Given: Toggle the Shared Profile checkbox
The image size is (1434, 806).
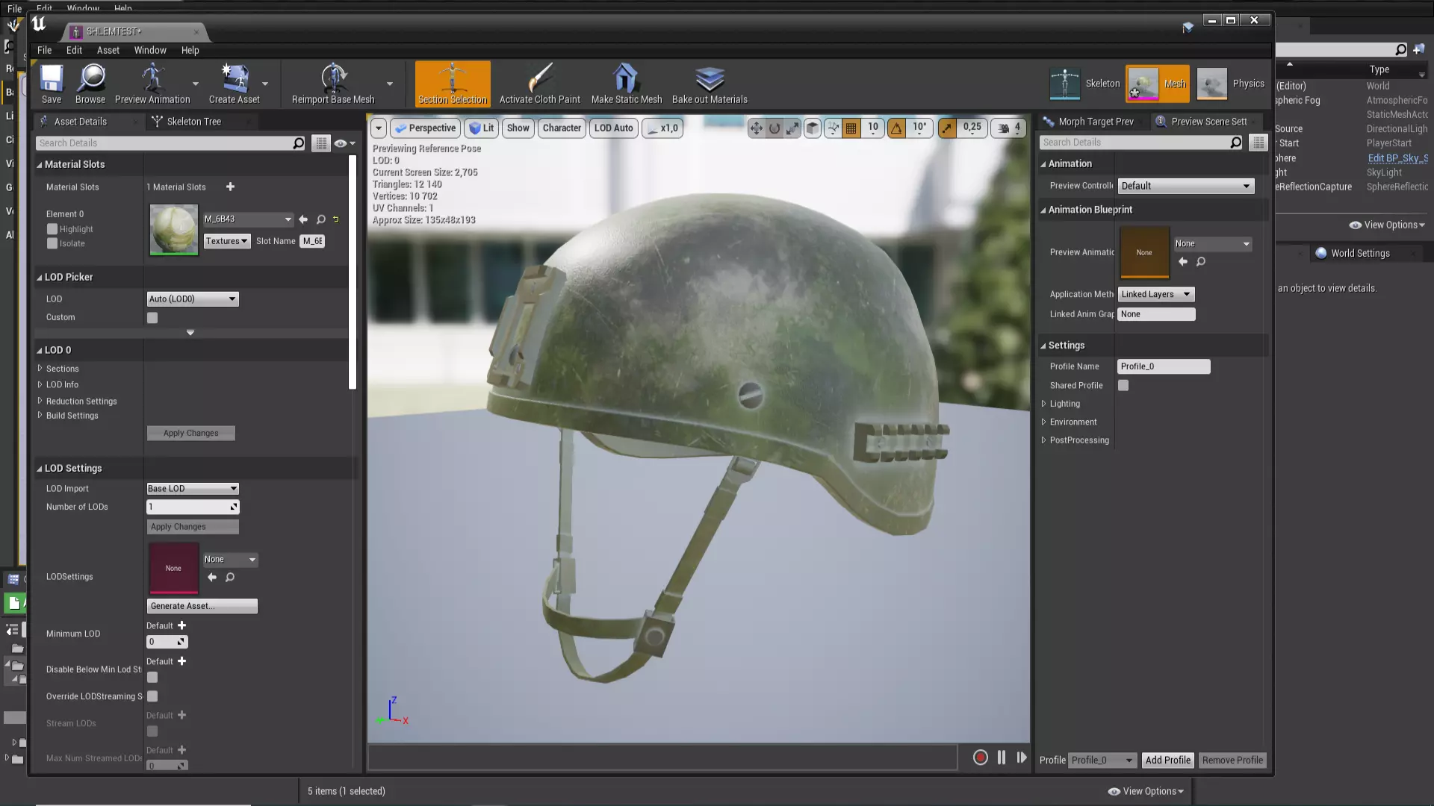Looking at the screenshot, I should (x=1123, y=386).
